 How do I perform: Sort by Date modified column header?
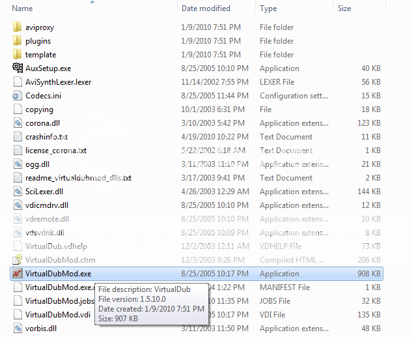(207, 8)
